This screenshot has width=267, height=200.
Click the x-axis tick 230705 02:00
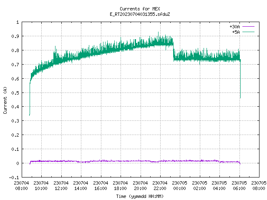coord(199,185)
